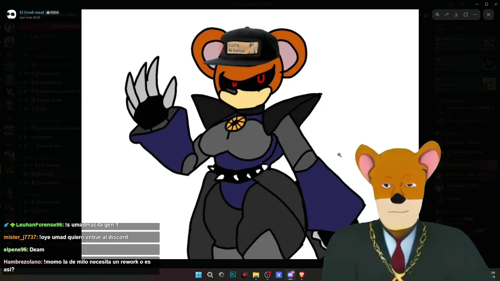Switch to OBS Studio in taskbar
Screen dimensions: 500x281
[267, 275]
